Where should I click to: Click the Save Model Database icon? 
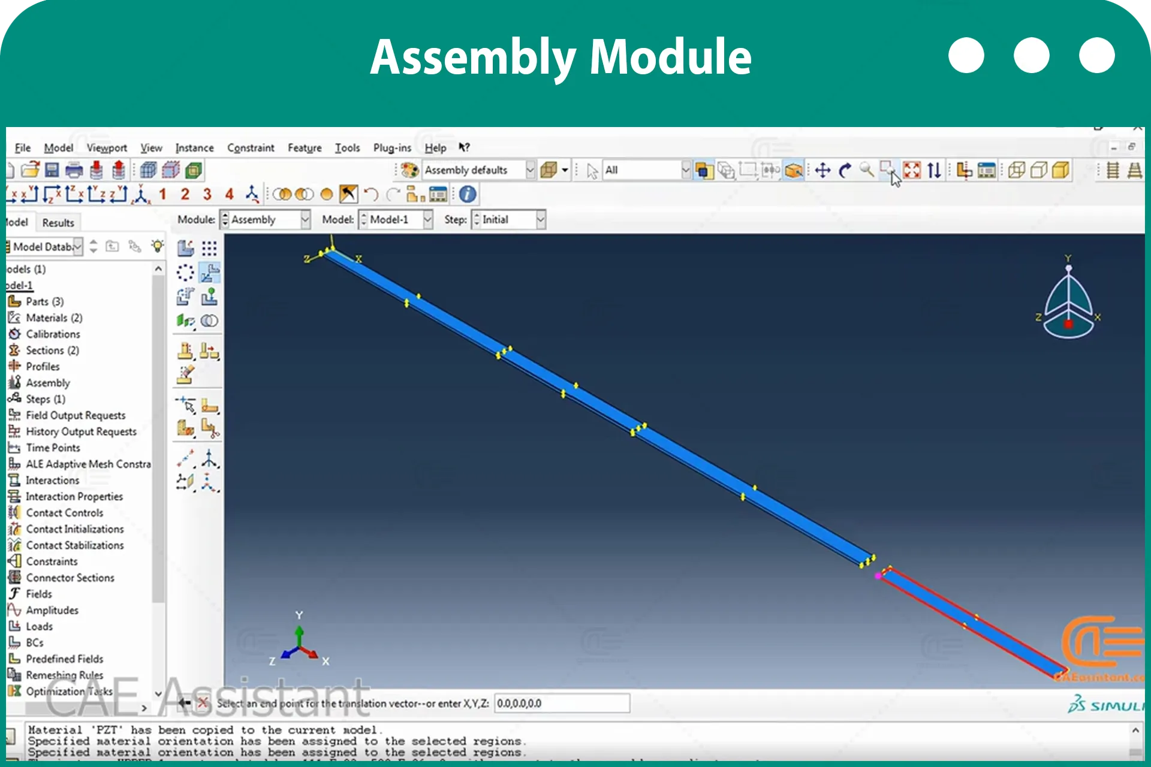[52, 171]
